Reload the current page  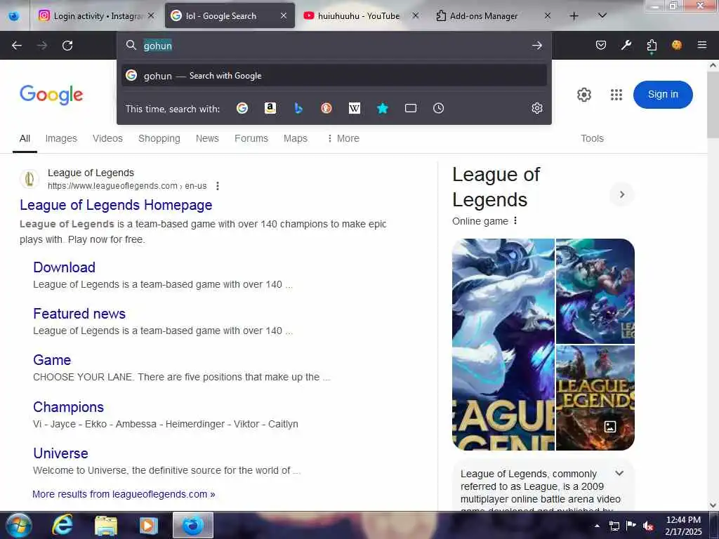(x=67, y=46)
